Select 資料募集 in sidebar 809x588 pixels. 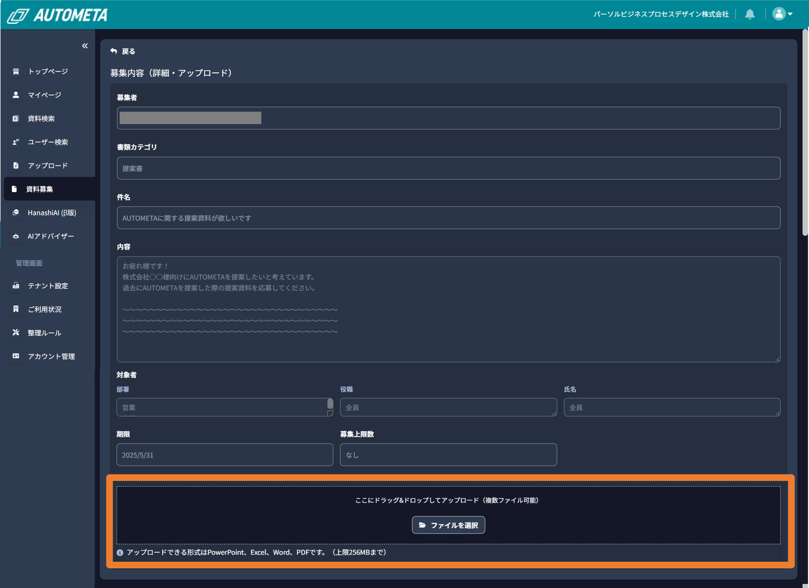click(49, 189)
